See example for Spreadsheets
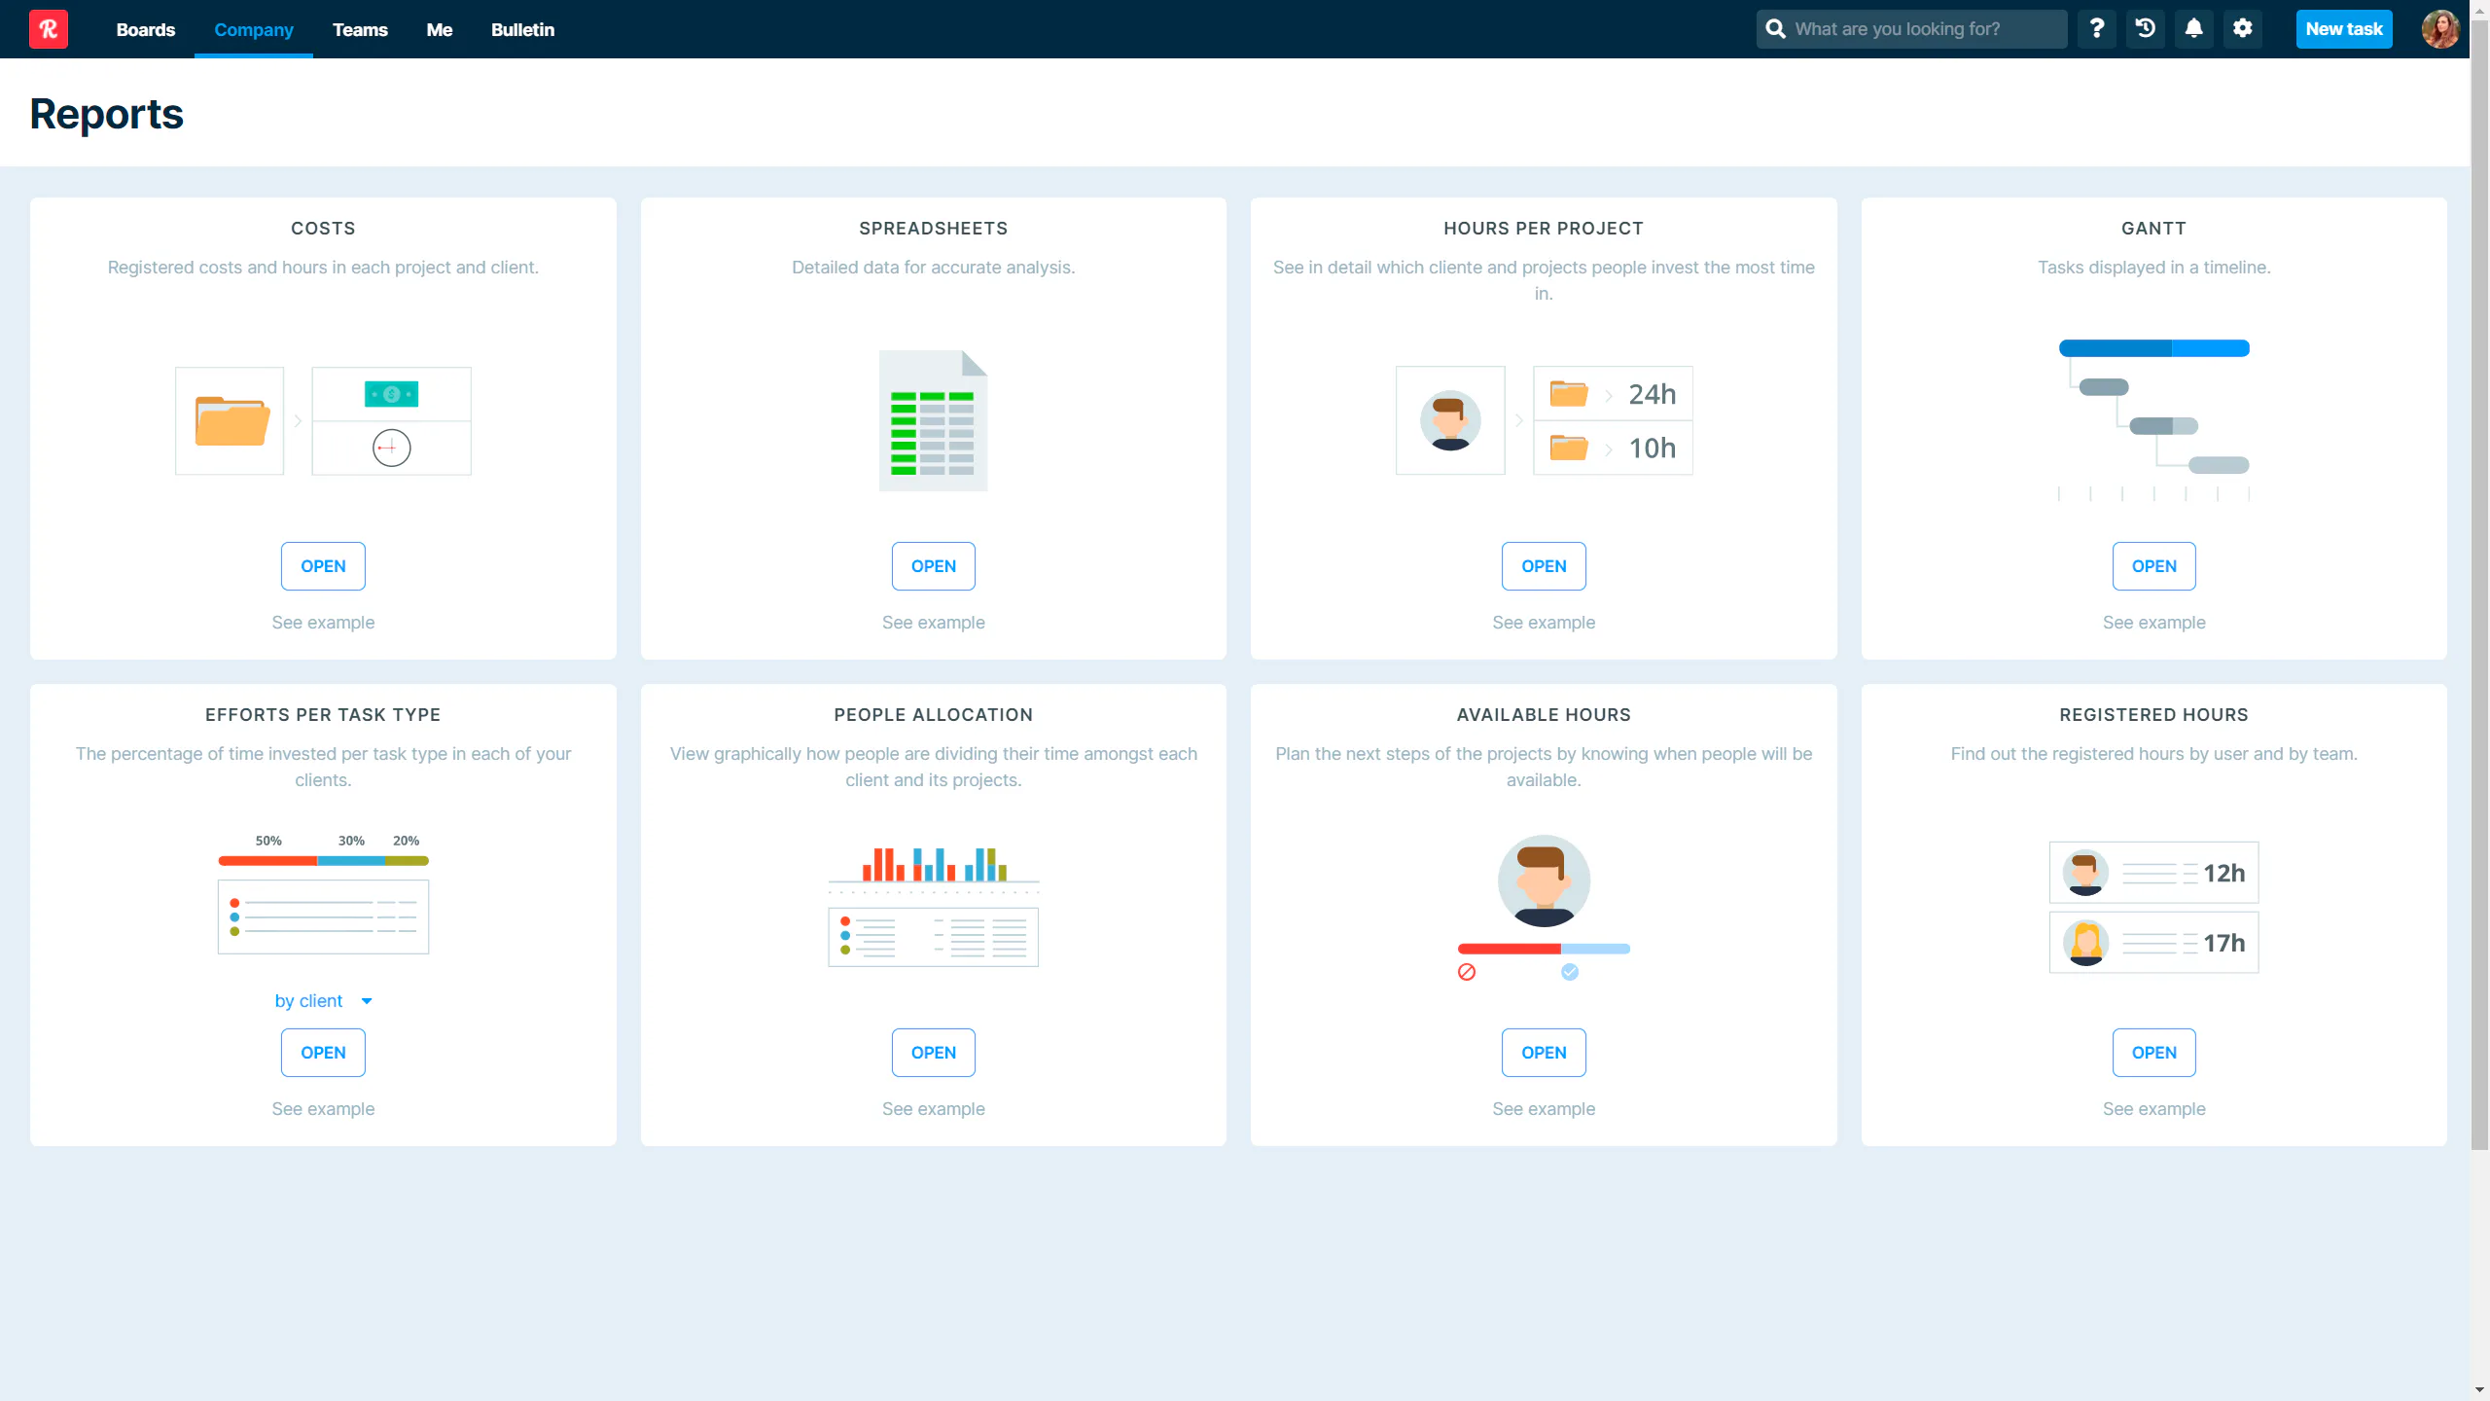The width and height of the screenshot is (2490, 1401). tap(933, 623)
